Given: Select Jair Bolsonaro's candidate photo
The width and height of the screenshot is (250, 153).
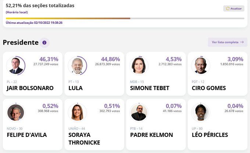Looking at the screenshot, I should [15, 66].
